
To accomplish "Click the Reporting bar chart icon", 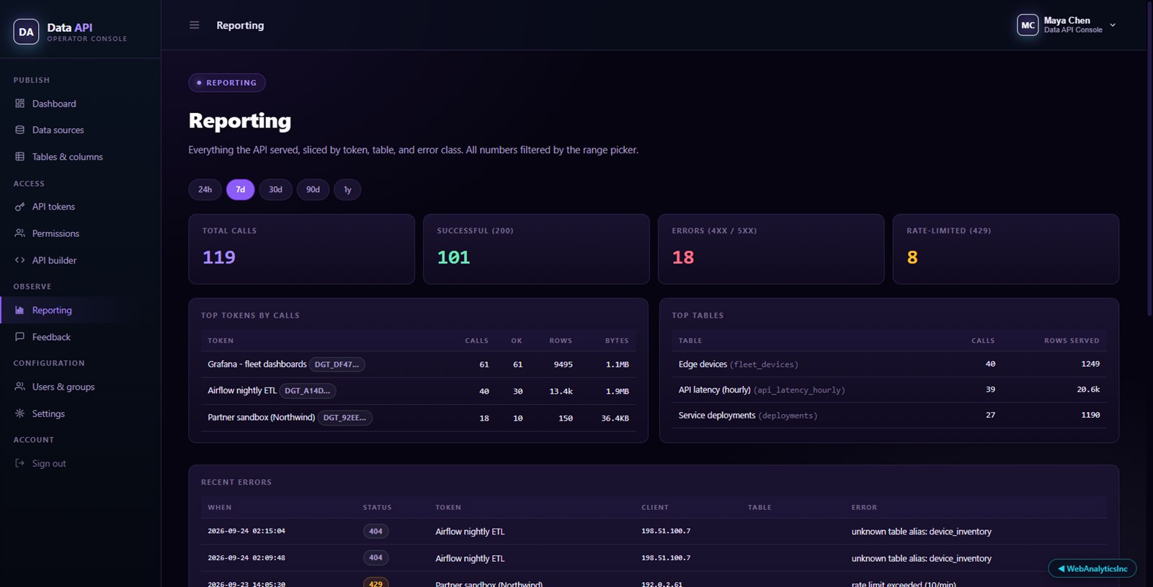I will (x=19, y=310).
